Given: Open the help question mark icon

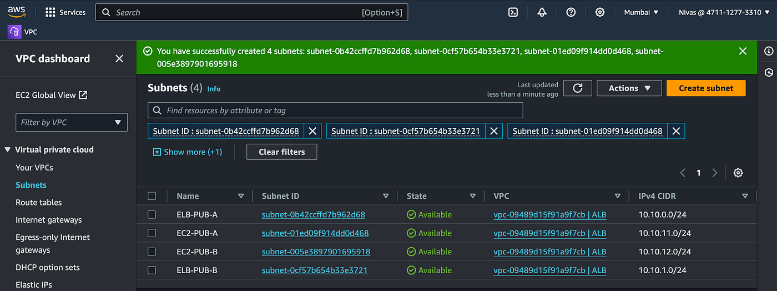Looking at the screenshot, I should pos(571,12).
